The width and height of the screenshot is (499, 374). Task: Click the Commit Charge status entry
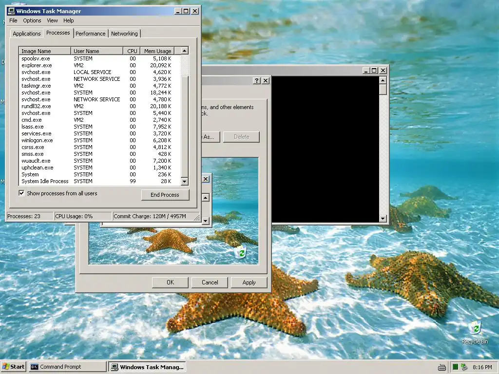(154, 216)
